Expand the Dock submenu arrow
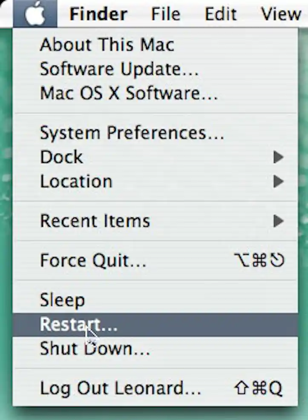 (x=279, y=157)
